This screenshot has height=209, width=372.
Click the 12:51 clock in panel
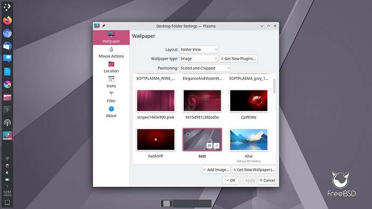(x=8, y=193)
